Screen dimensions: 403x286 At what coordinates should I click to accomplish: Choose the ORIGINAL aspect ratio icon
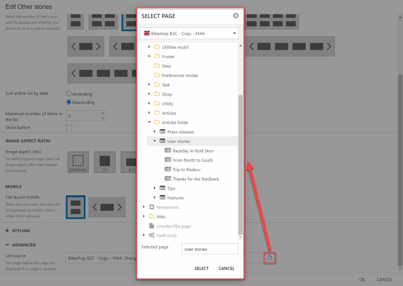coord(78,162)
